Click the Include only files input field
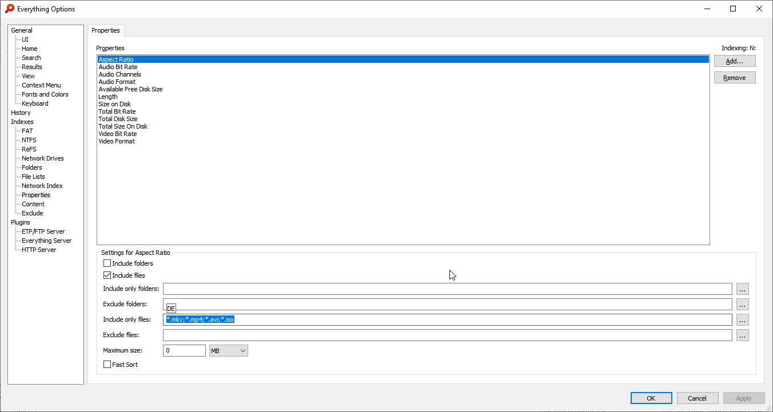Screen dimensions: 773x412 click(x=448, y=320)
